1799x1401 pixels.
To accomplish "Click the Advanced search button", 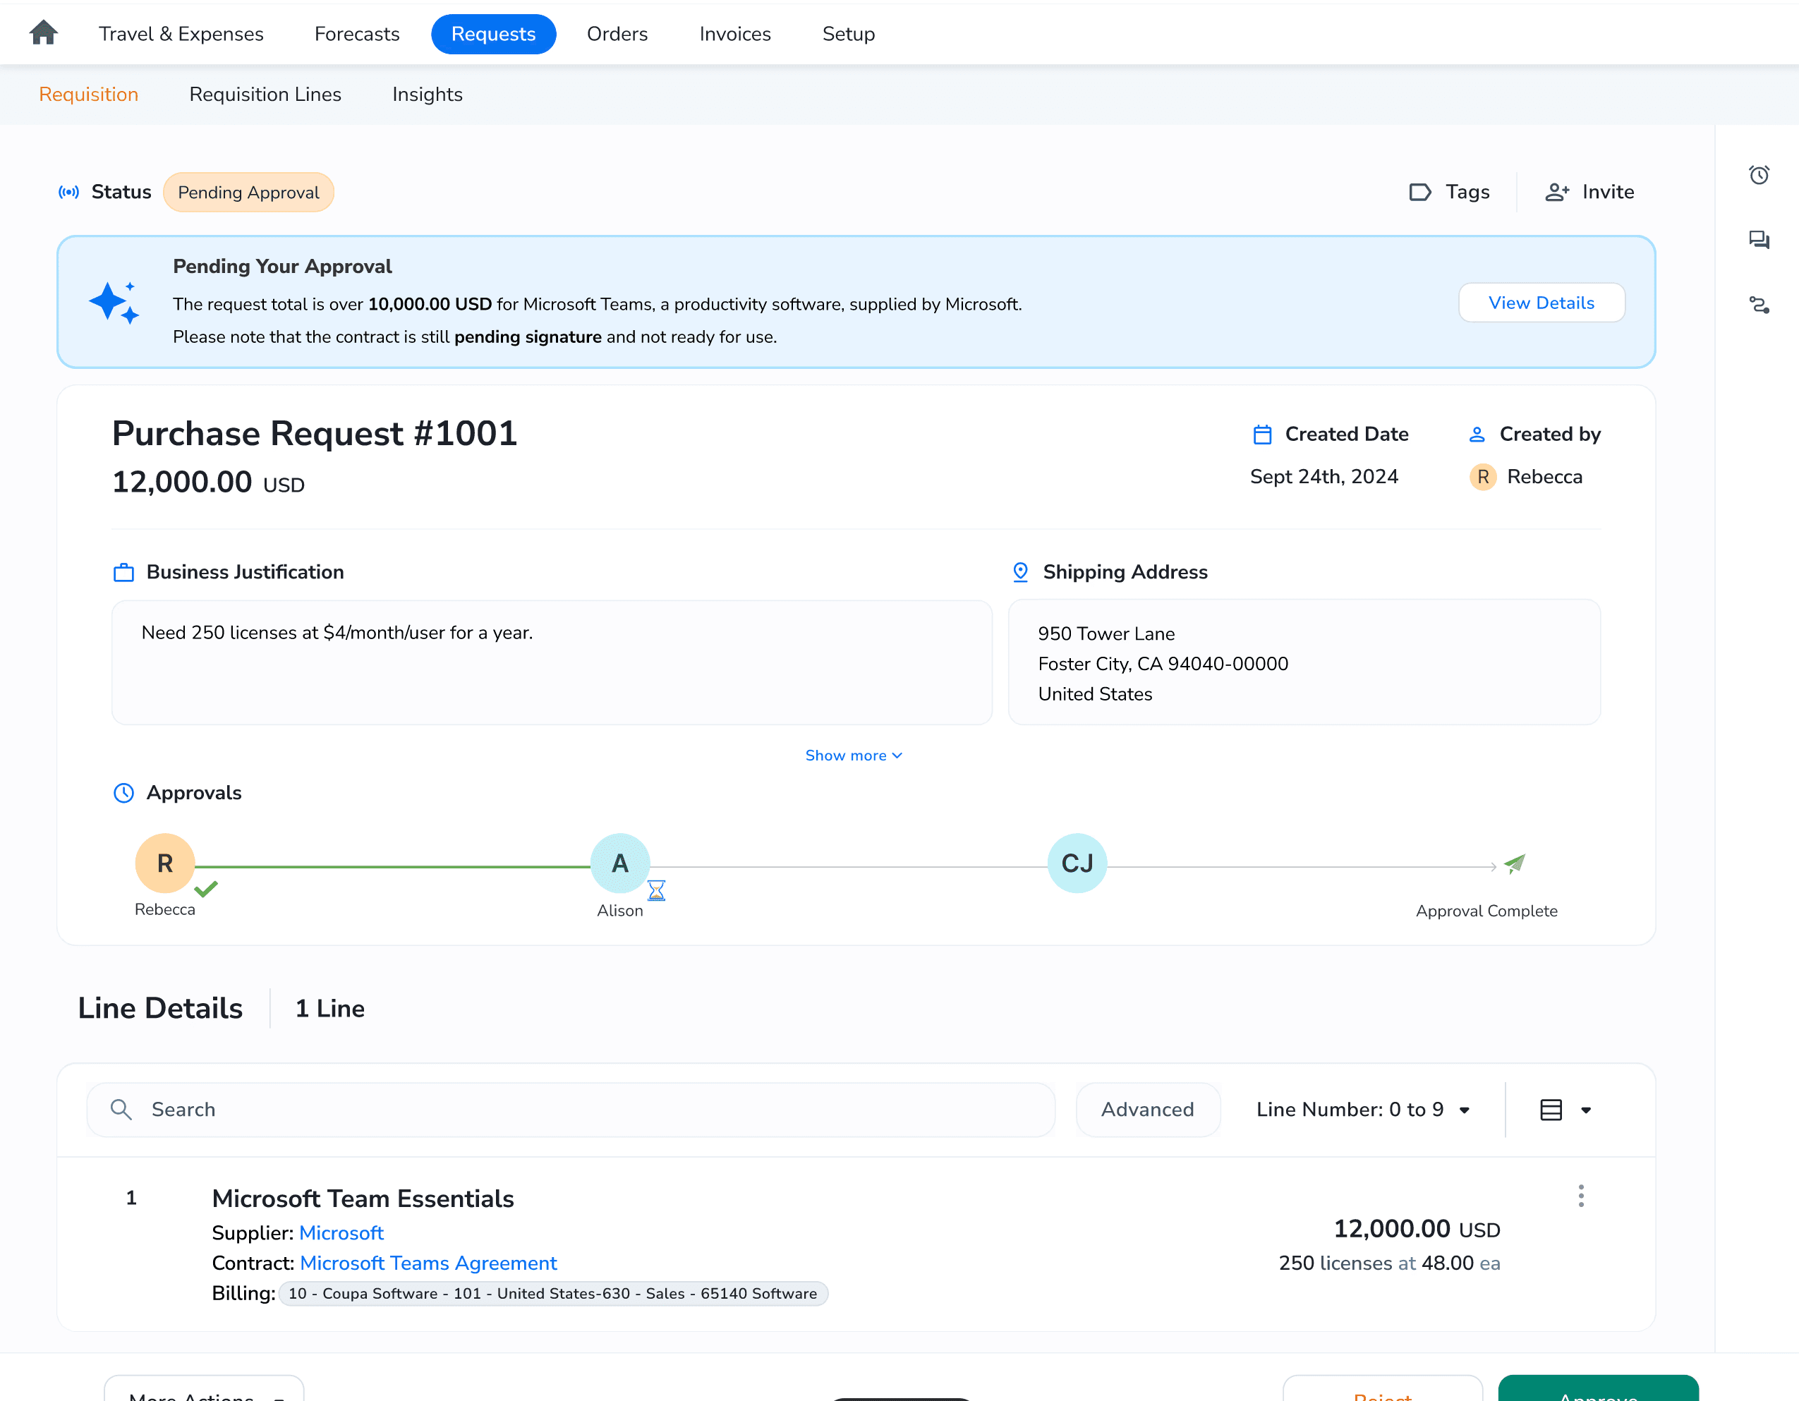I will [x=1147, y=1110].
